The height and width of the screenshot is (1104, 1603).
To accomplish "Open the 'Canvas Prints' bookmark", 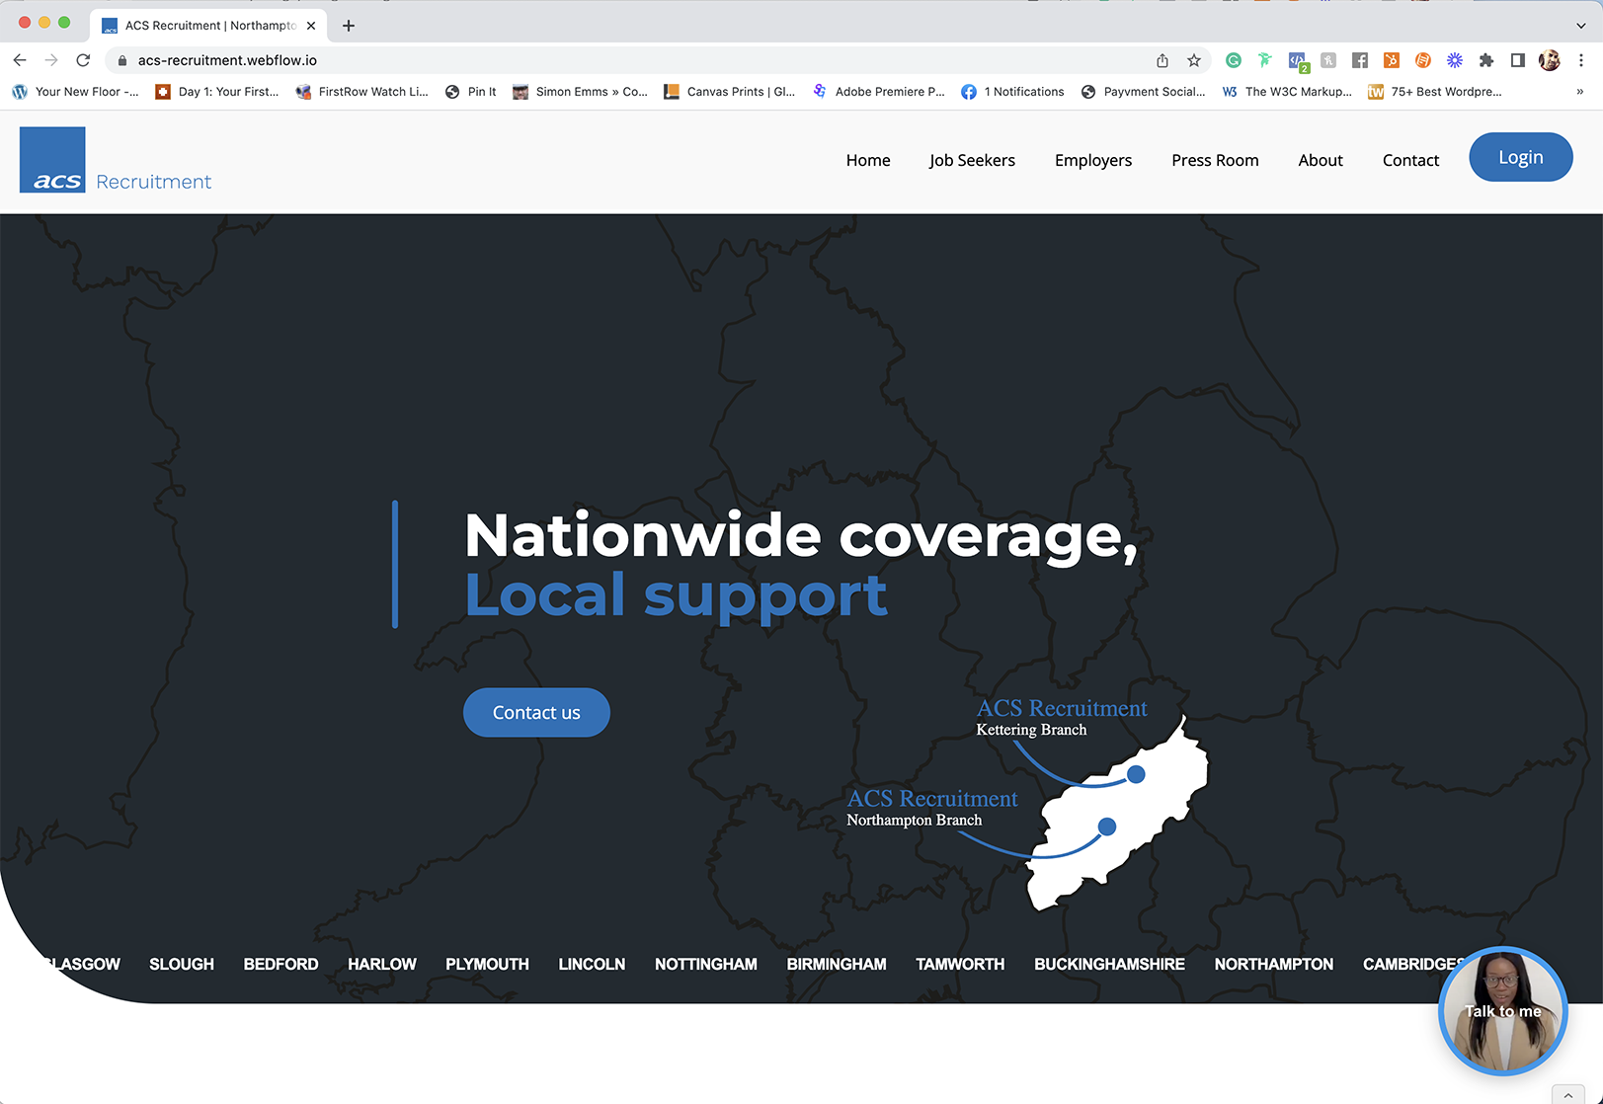I will point(729,92).
